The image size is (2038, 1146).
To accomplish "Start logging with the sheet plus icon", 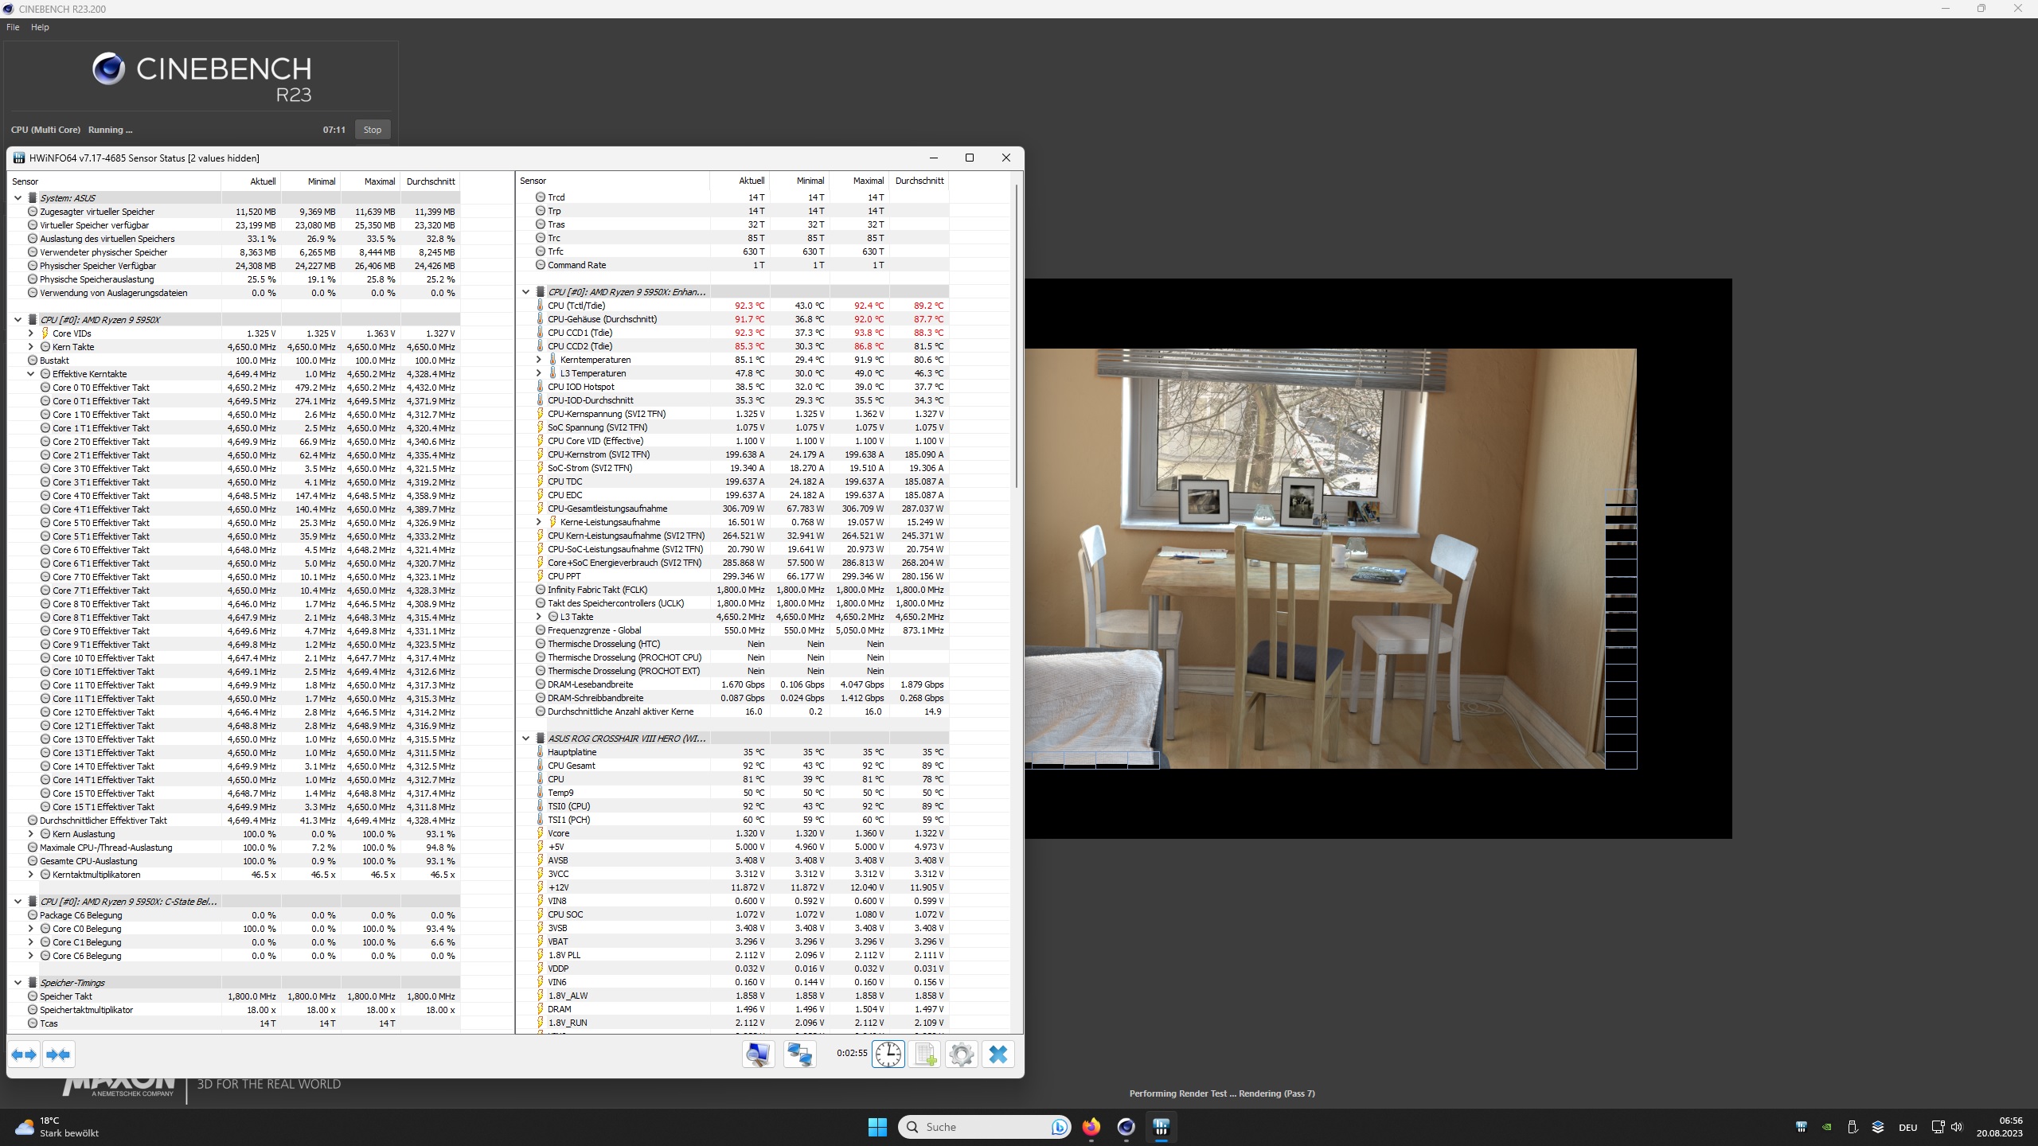I will pos(925,1054).
